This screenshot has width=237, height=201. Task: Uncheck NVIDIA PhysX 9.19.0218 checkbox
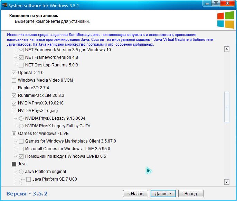[x=14, y=103]
